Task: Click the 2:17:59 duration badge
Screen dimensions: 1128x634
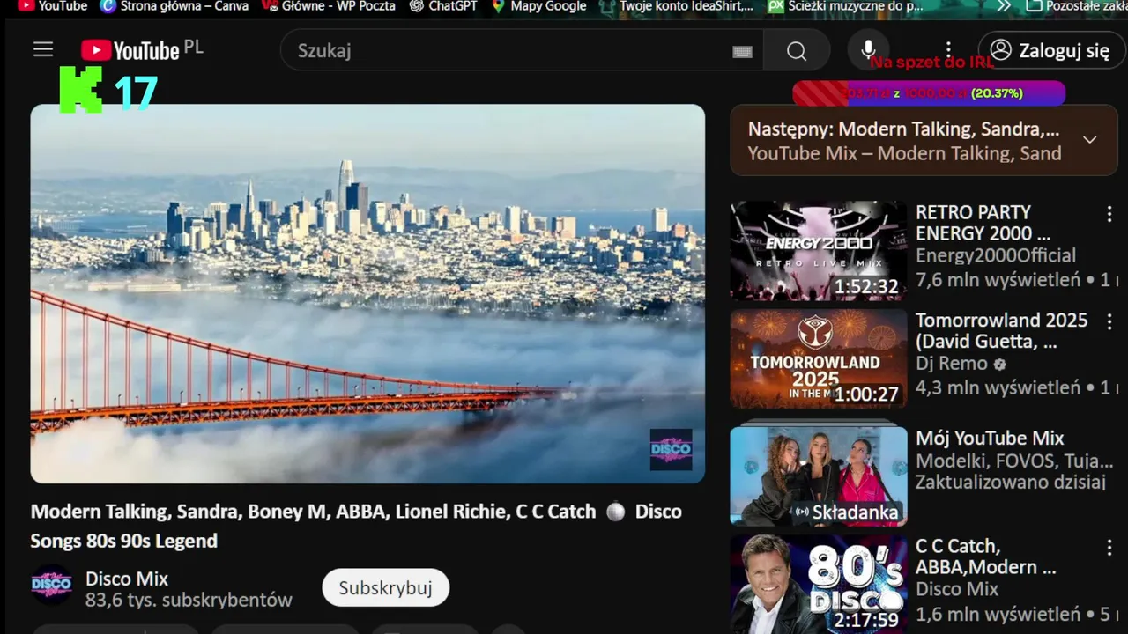Action: [x=866, y=620]
